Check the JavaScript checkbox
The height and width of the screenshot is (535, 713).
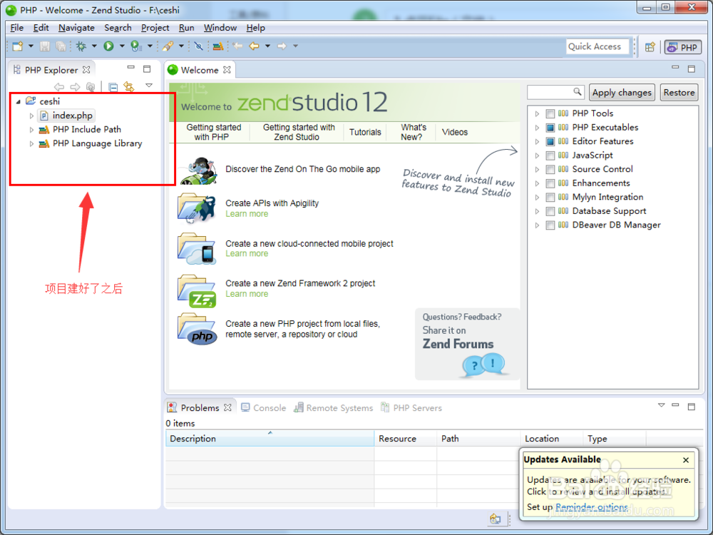550,156
